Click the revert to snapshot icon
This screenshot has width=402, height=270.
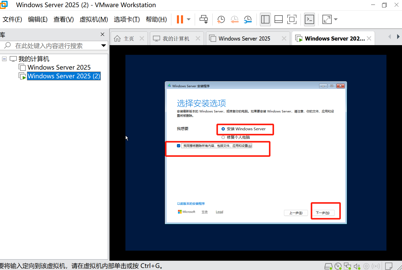tap(234, 19)
